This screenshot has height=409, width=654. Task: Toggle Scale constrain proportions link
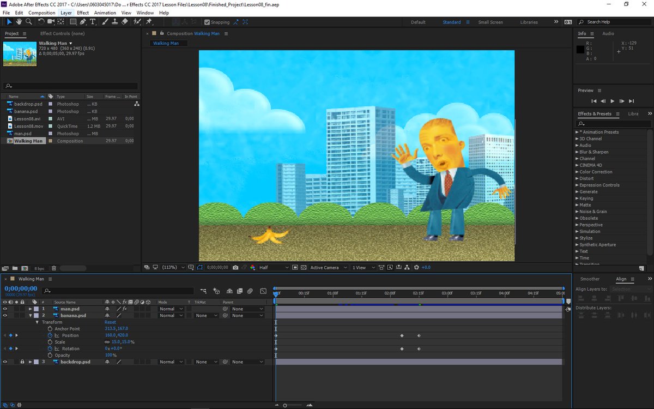107,342
